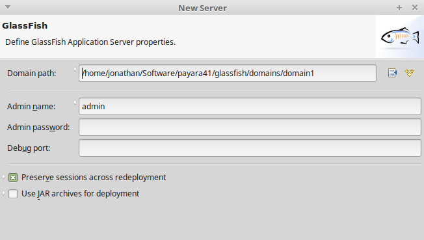Click the decorator left of JAR archives checkbox
424x240 pixels.
tap(3, 193)
